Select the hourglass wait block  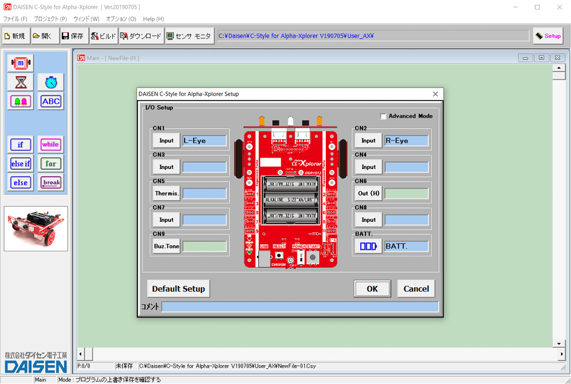[20, 82]
